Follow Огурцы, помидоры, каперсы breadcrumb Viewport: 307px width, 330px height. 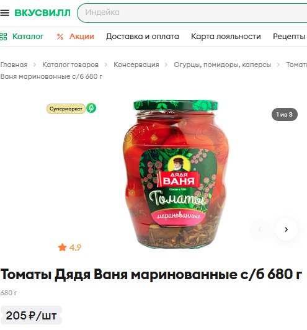222,65
